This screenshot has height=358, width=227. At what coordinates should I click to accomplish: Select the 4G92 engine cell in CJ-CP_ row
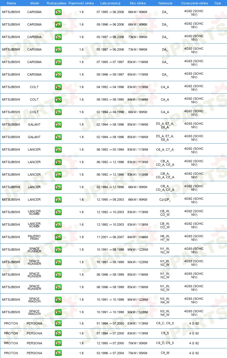pos(194,201)
